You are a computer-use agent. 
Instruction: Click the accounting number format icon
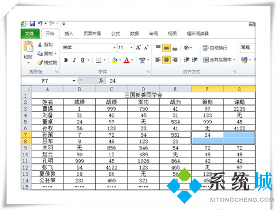point(244,60)
